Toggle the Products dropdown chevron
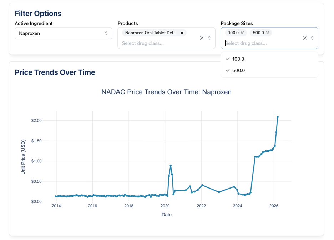Viewport: 334px width, 240px height. pos(209,38)
